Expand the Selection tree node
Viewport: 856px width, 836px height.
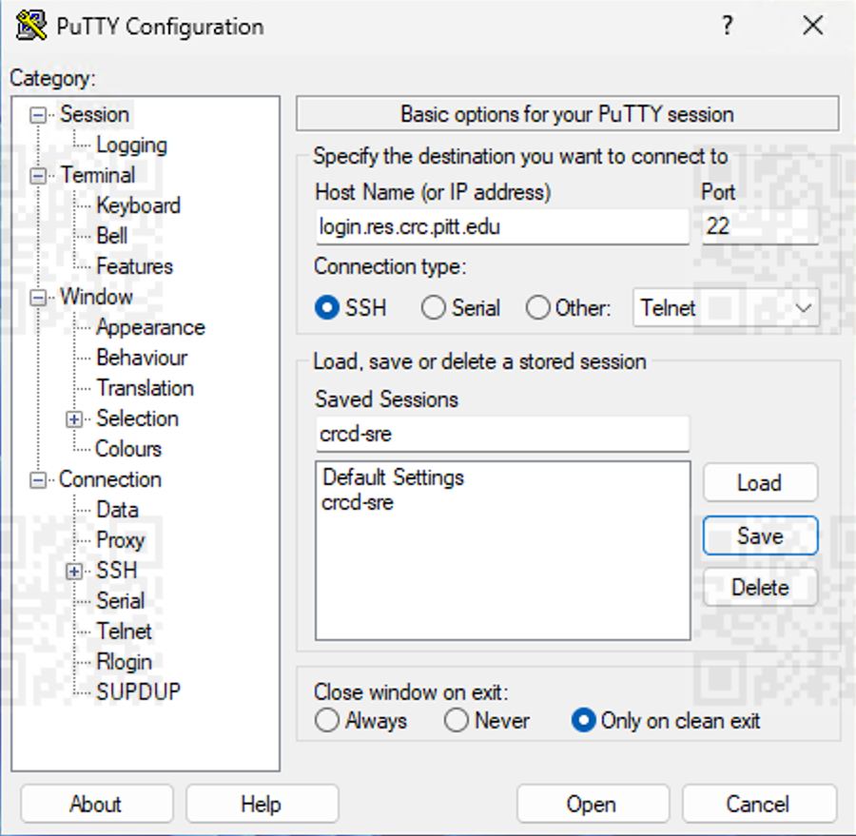pos(73,419)
